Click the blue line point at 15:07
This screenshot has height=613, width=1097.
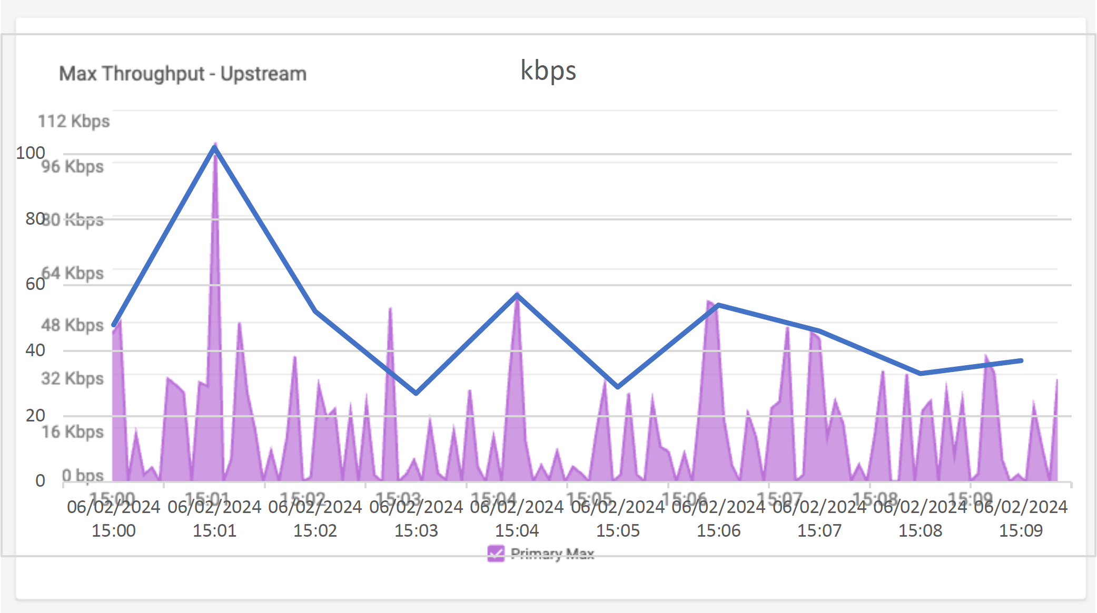coord(819,331)
